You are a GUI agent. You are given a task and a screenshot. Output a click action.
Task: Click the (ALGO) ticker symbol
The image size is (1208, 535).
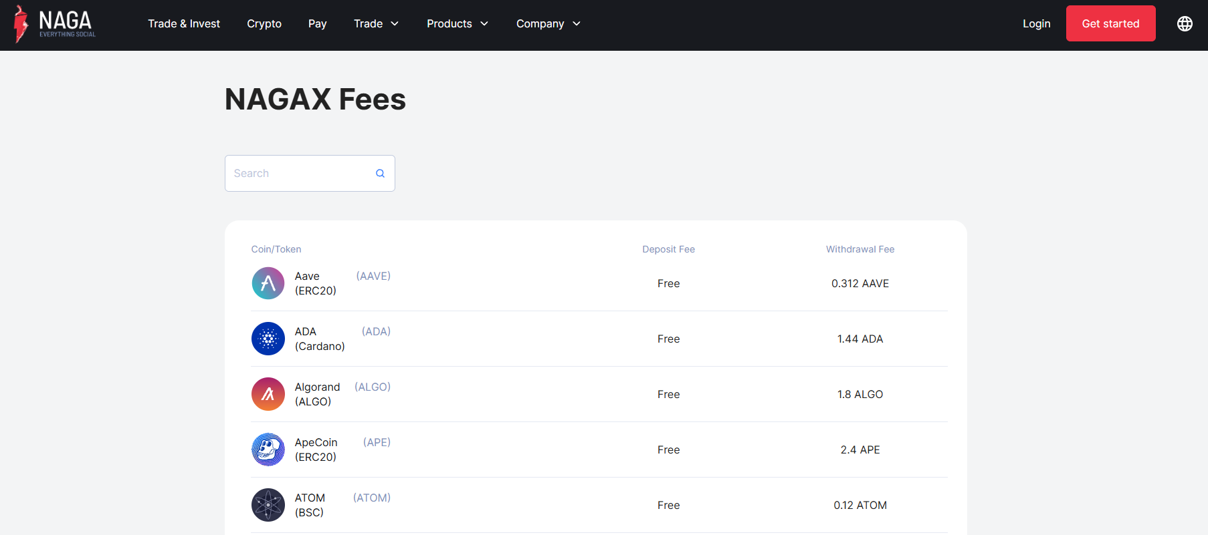(x=373, y=387)
